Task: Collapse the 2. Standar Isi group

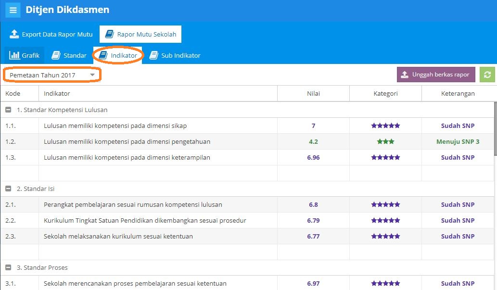Action: click(x=8, y=189)
